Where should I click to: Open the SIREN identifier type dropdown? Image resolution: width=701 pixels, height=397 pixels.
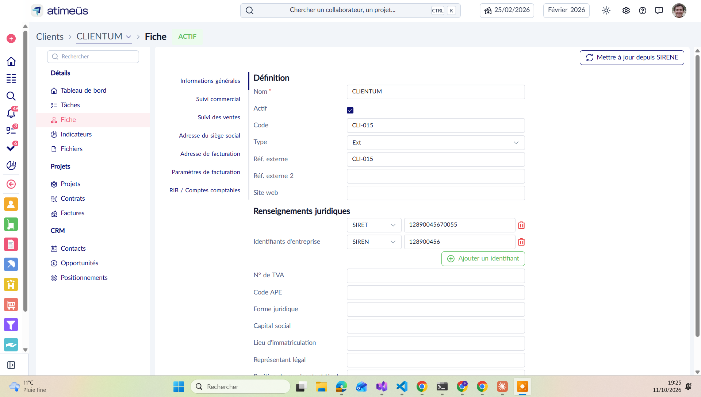(x=374, y=242)
